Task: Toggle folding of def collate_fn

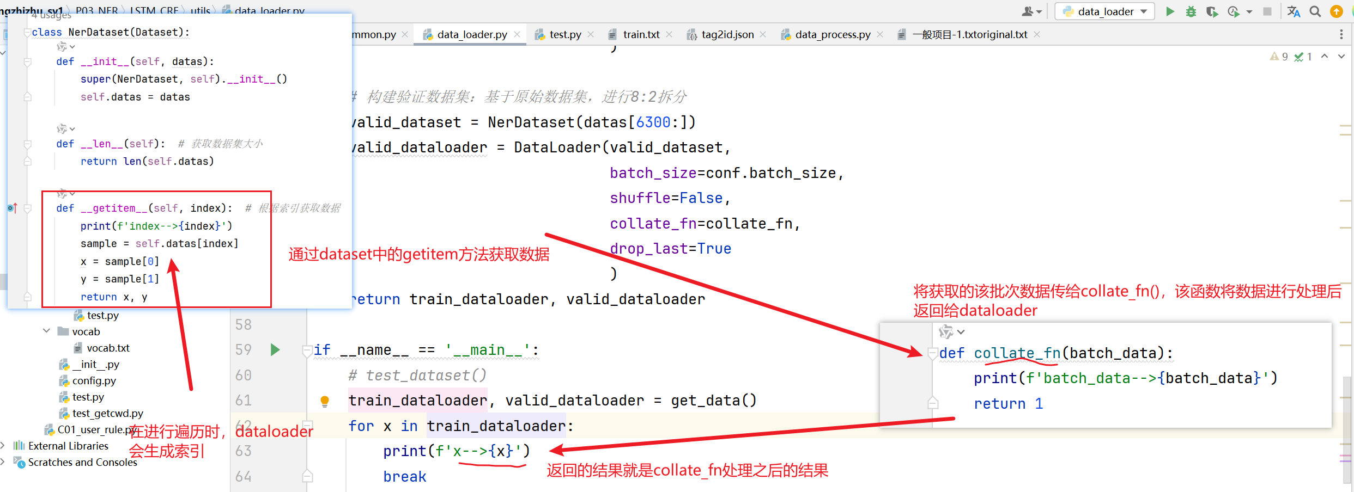Action: point(933,353)
